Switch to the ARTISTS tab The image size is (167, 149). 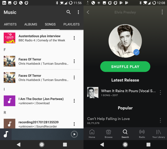[x=10, y=24]
